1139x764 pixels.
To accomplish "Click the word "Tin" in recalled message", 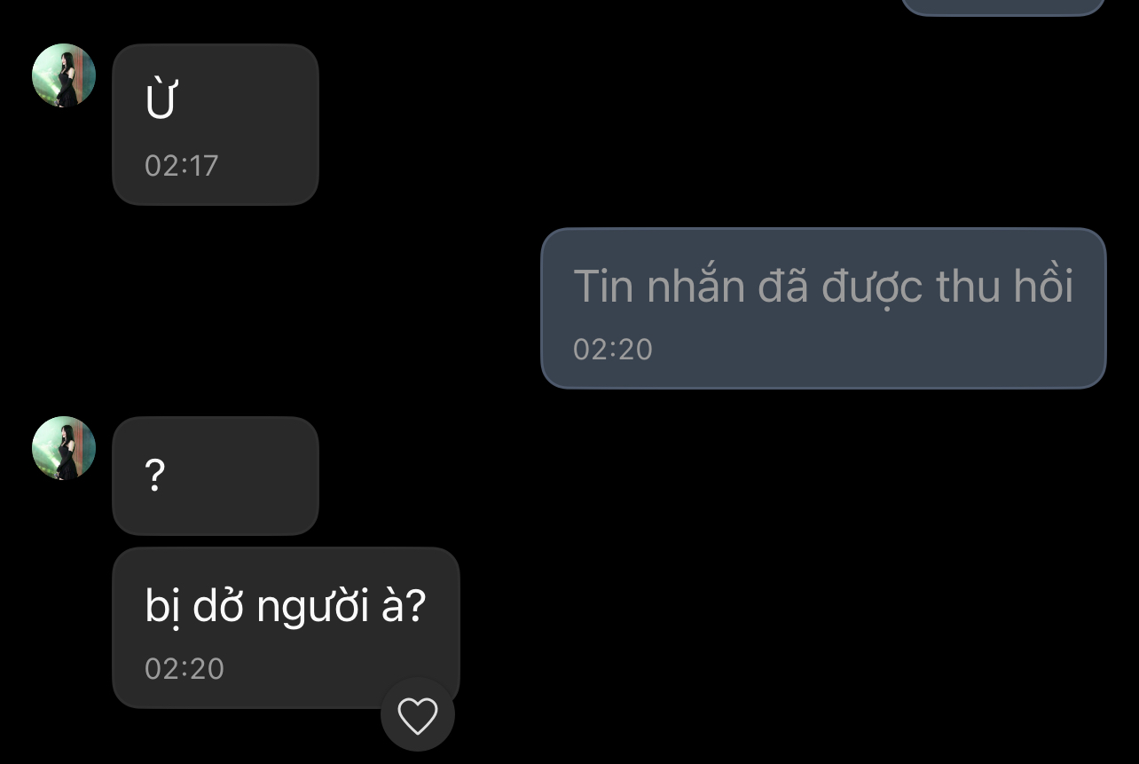I will tap(603, 286).
